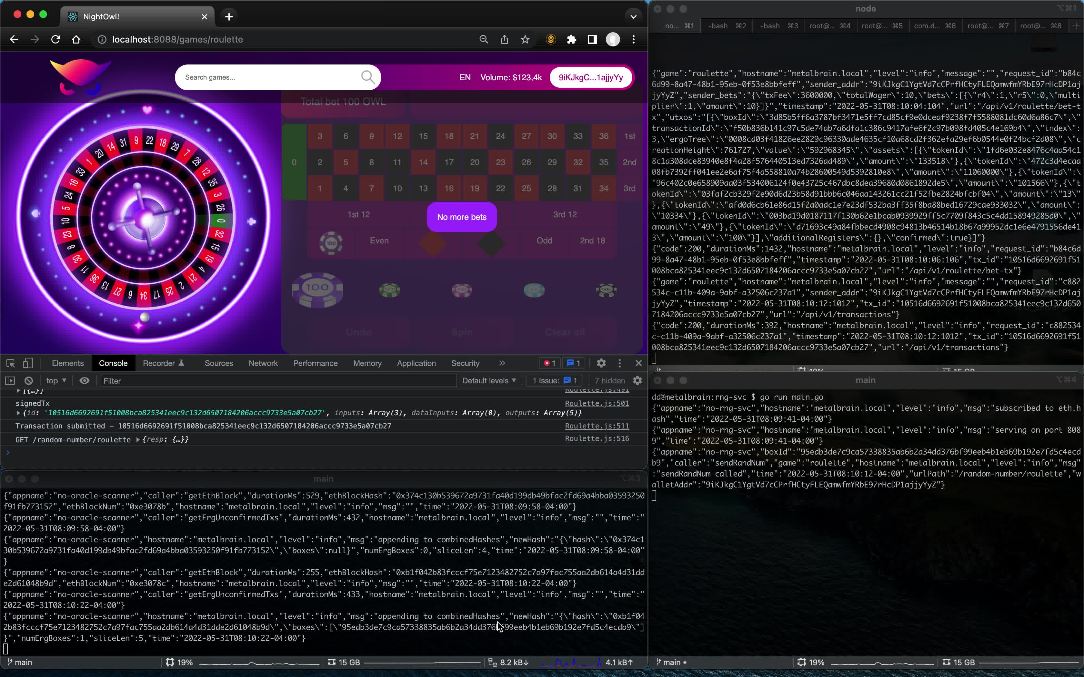
Task: Click the 1 Issue badge
Action: (x=555, y=381)
